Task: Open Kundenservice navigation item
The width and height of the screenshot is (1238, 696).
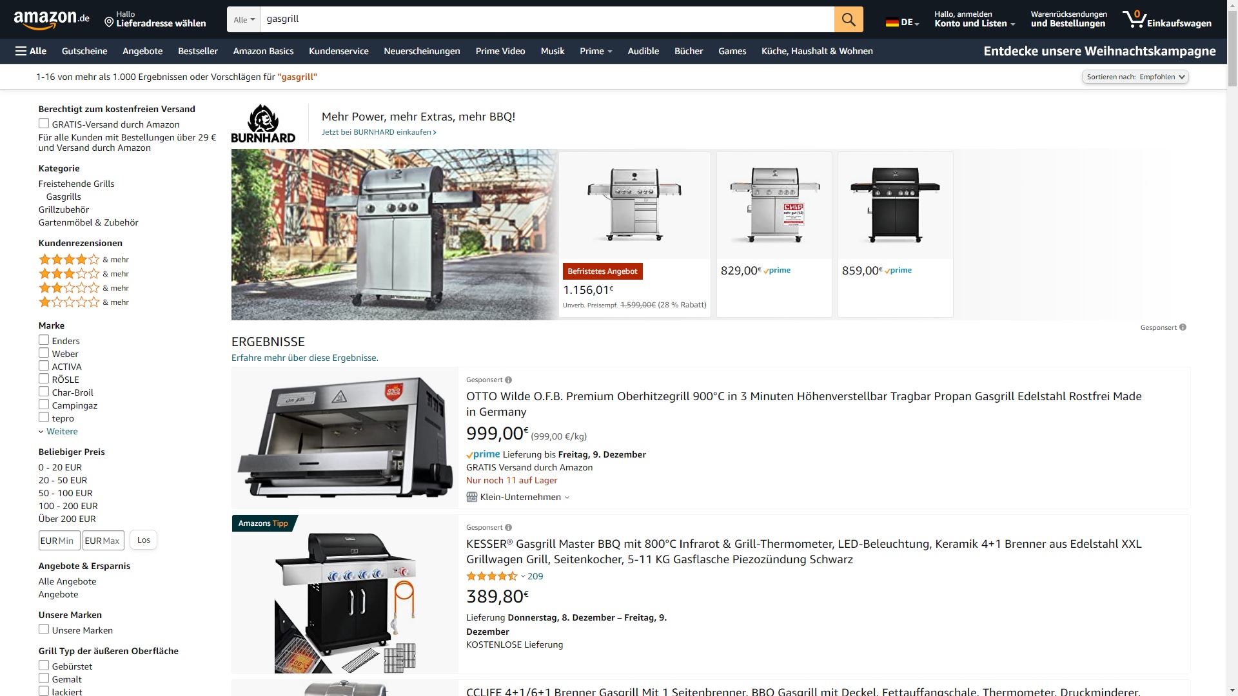Action: 339,51
